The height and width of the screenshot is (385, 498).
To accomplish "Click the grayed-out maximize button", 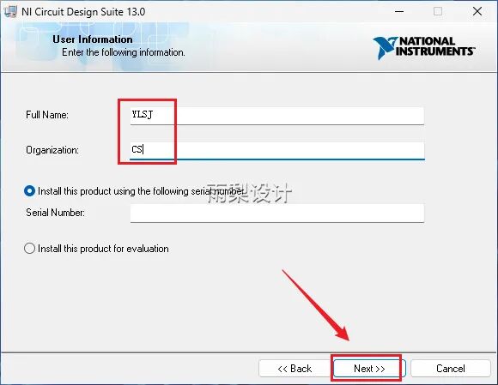I will click(438, 12).
